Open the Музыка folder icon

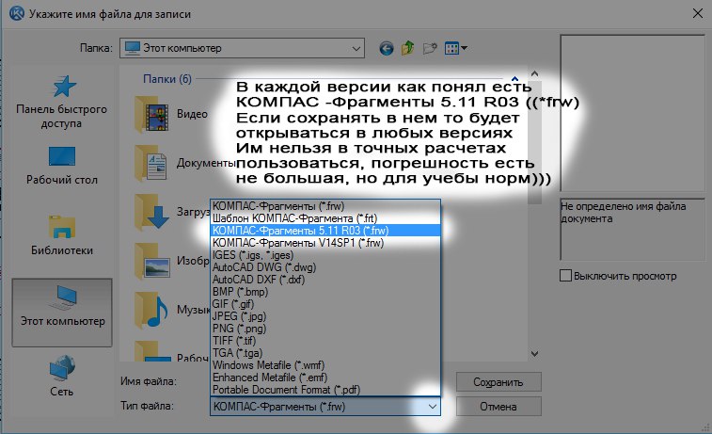152,310
